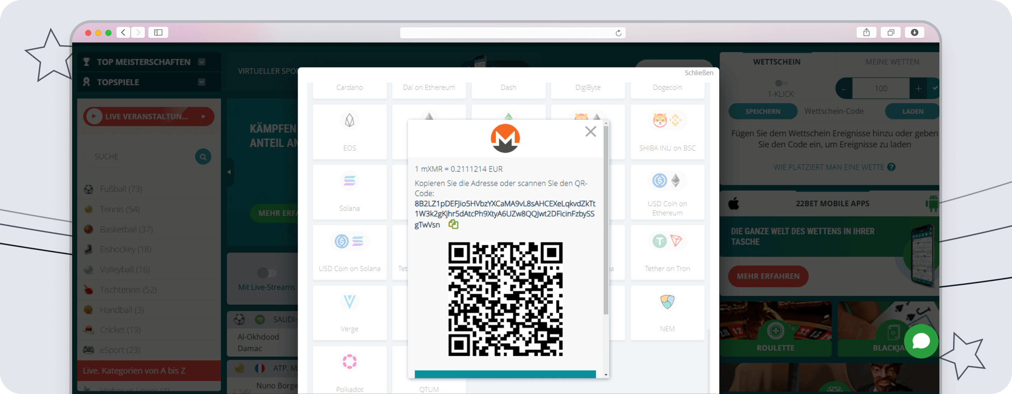Decrease bet amount with minus button
Image resolution: width=1012 pixels, height=394 pixels.
[x=844, y=88]
